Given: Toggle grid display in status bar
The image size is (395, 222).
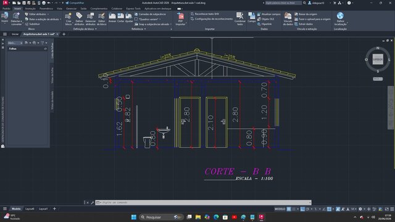Looking at the screenshot, I should click(289, 209).
